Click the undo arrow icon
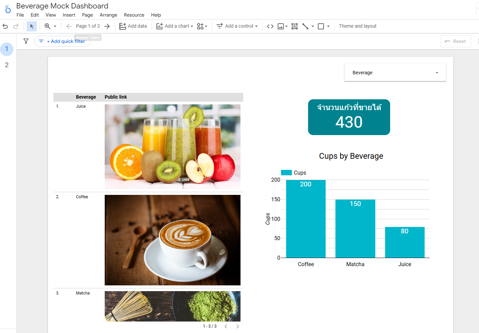 coord(5,26)
